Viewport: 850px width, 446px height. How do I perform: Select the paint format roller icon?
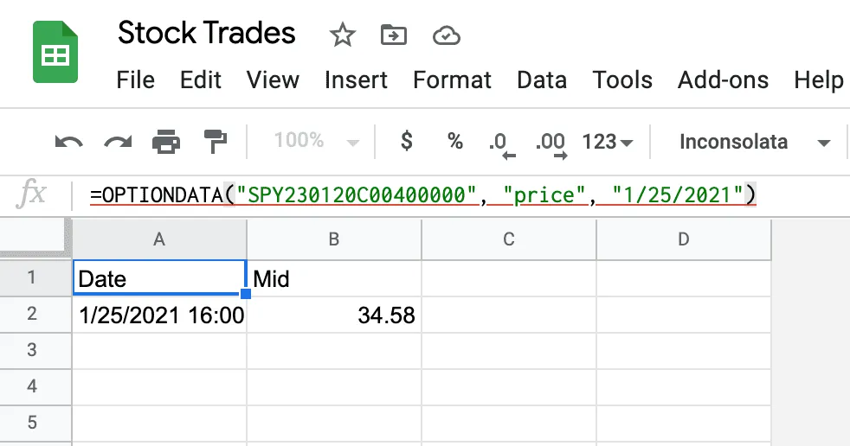coord(216,142)
